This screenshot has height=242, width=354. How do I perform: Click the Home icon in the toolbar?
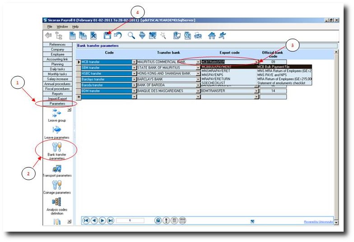point(211,35)
